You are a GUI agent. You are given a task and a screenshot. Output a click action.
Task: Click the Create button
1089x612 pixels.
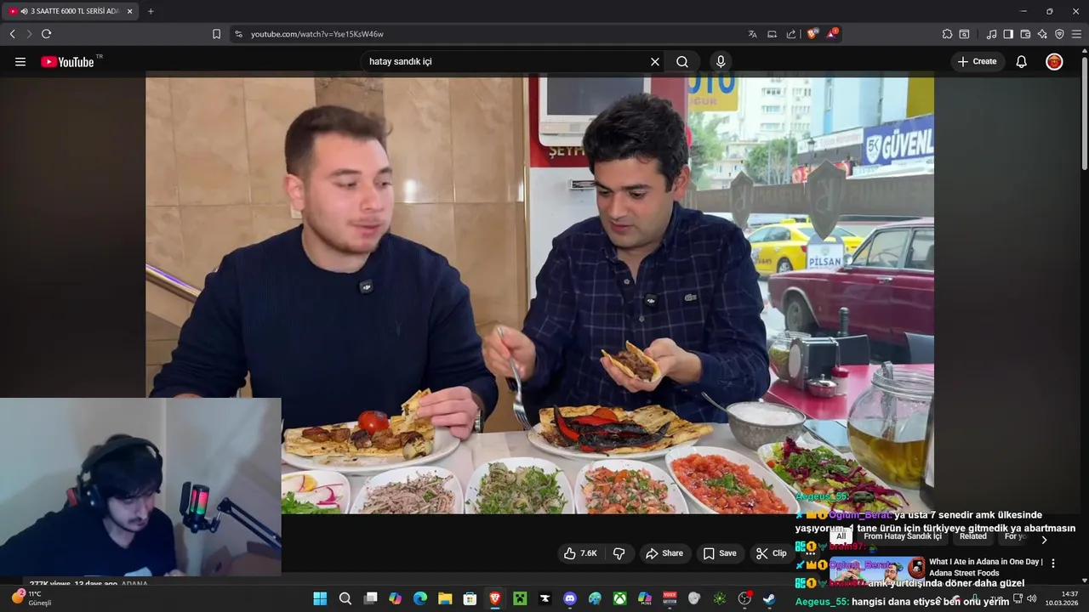[978, 62]
